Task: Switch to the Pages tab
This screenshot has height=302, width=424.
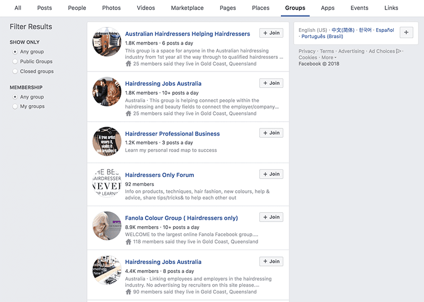Action: point(228,8)
